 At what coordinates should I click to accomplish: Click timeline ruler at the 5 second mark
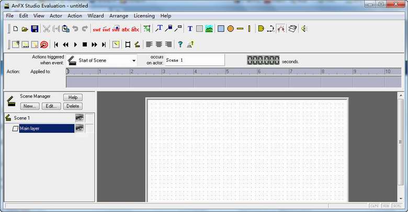226,71
